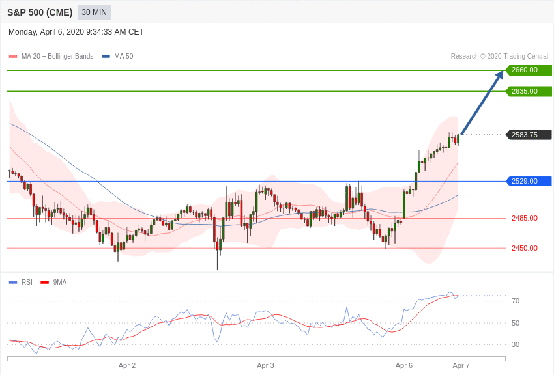Click the S&P 500 (CME) chart title
554x375 pixels.
tap(40, 12)
